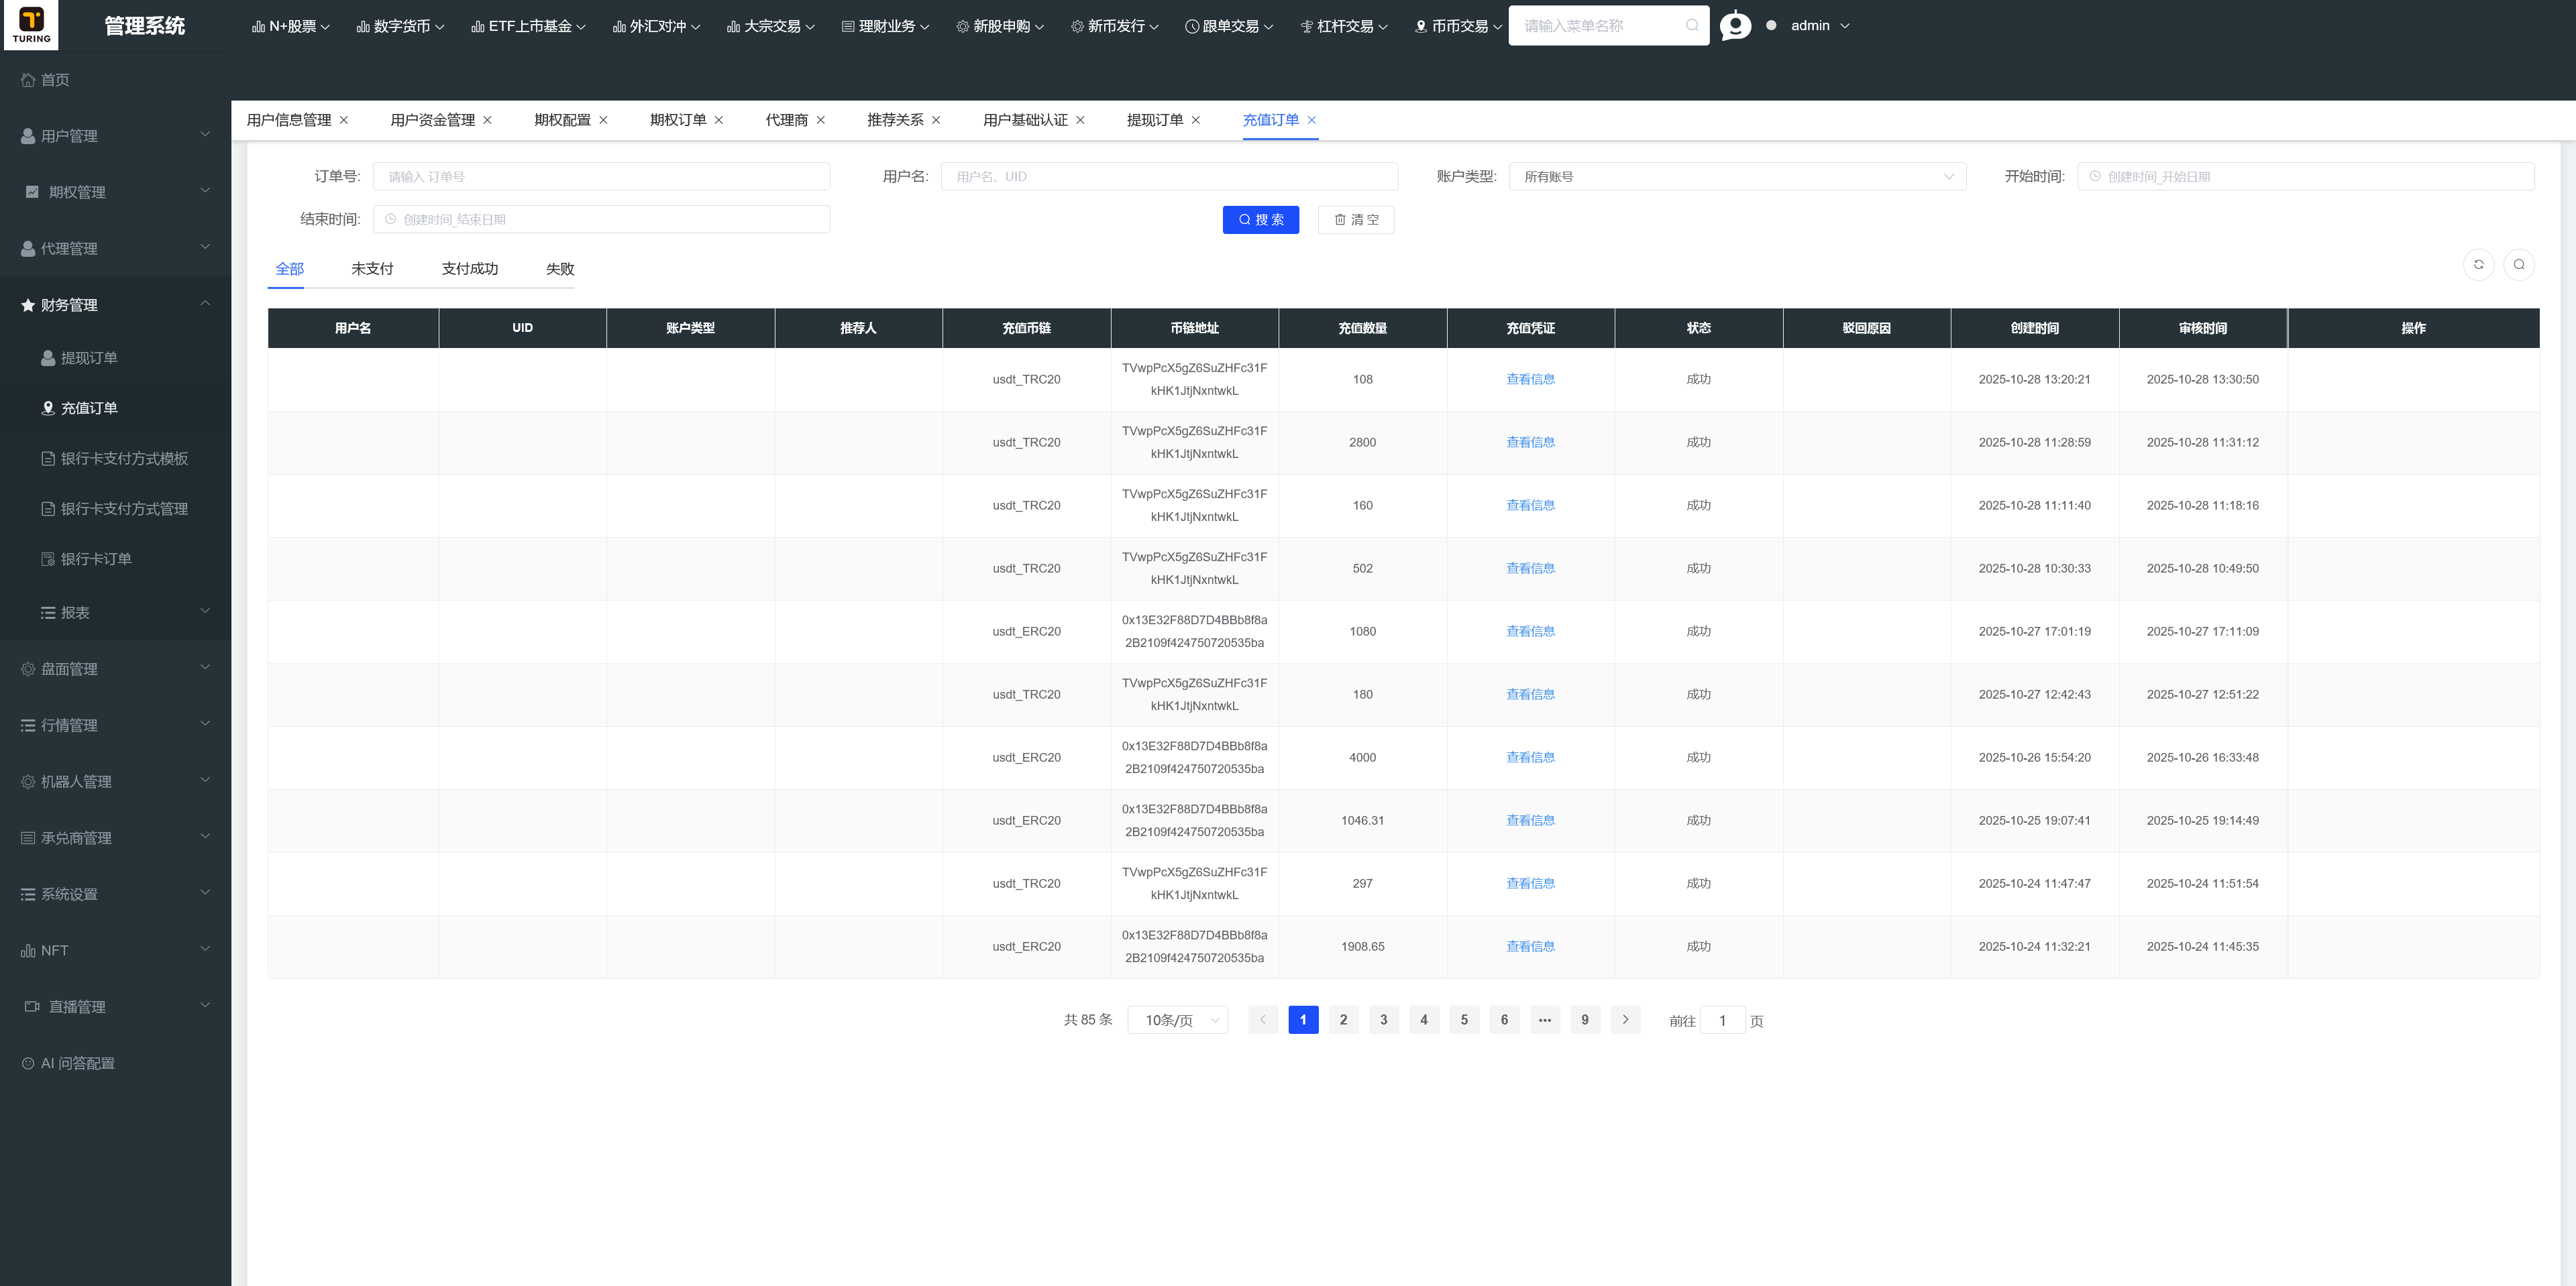Close the 代理商 tab
2576x1286 pixels.
(x=820, y=120)
